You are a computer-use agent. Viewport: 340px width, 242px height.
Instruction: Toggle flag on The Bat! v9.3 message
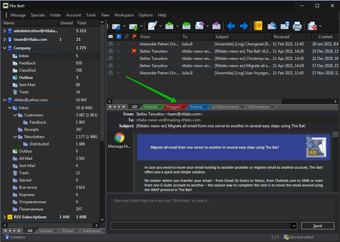coord(134,51)
